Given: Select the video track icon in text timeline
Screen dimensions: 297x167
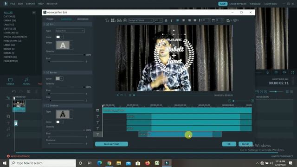Looking at the screenshot, I should pos(98,110).
